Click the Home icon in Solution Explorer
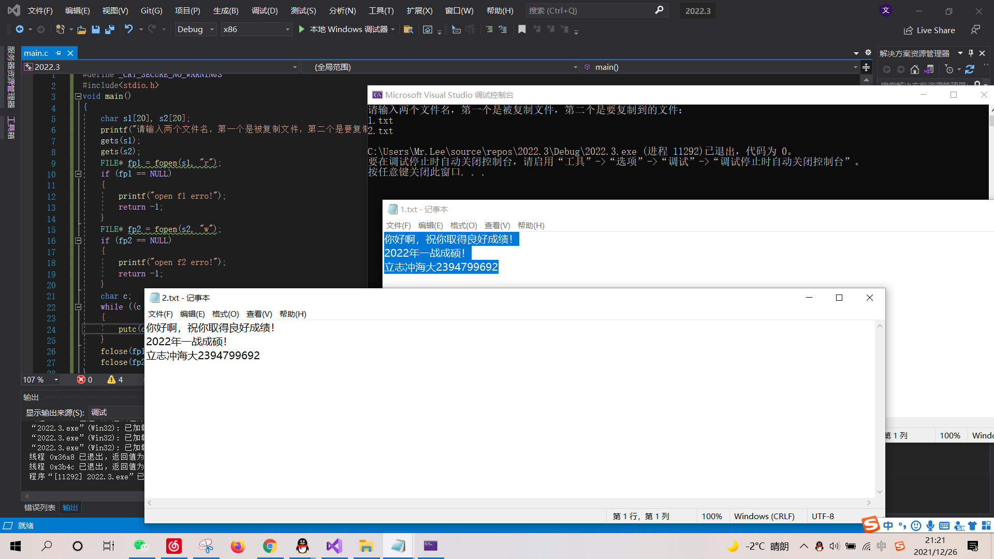The height and width of the screenshot is (559, 994). [x=915, y=69]
